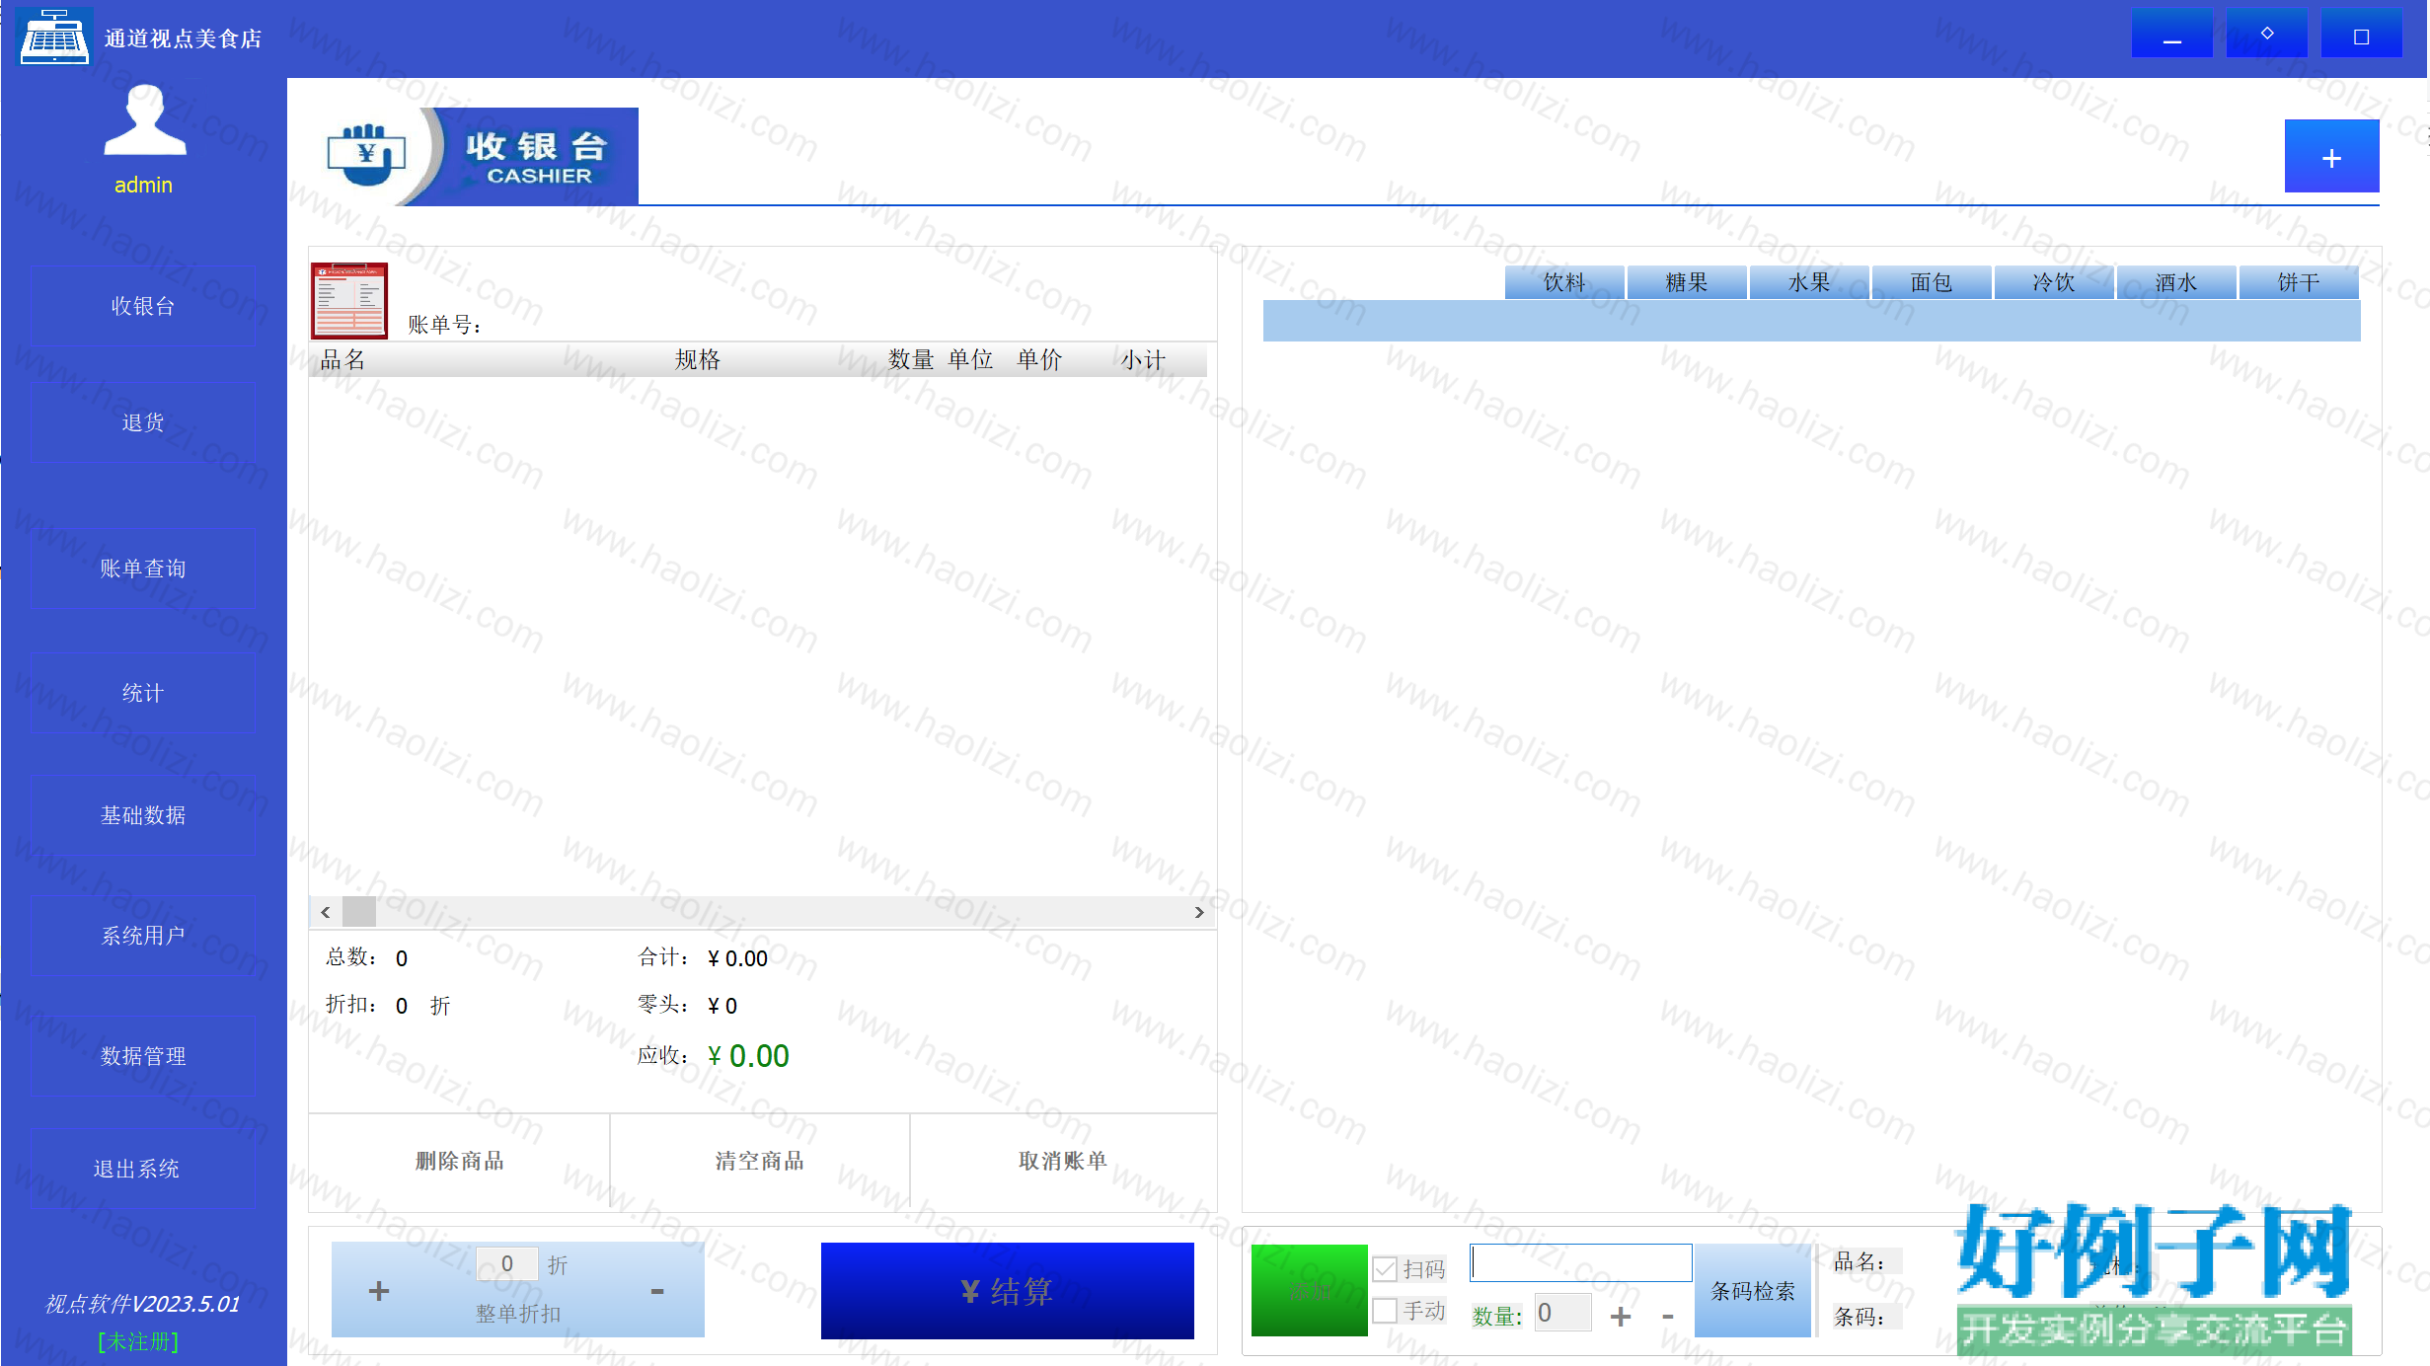Click the 应收 ¥ 0.00 amount
Viewport: 2430px width, 1366px height.
coord(748,1056)
